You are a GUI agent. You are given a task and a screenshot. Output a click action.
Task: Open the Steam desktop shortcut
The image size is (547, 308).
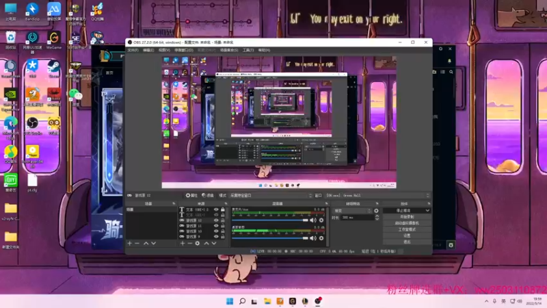tap(54, 68)
